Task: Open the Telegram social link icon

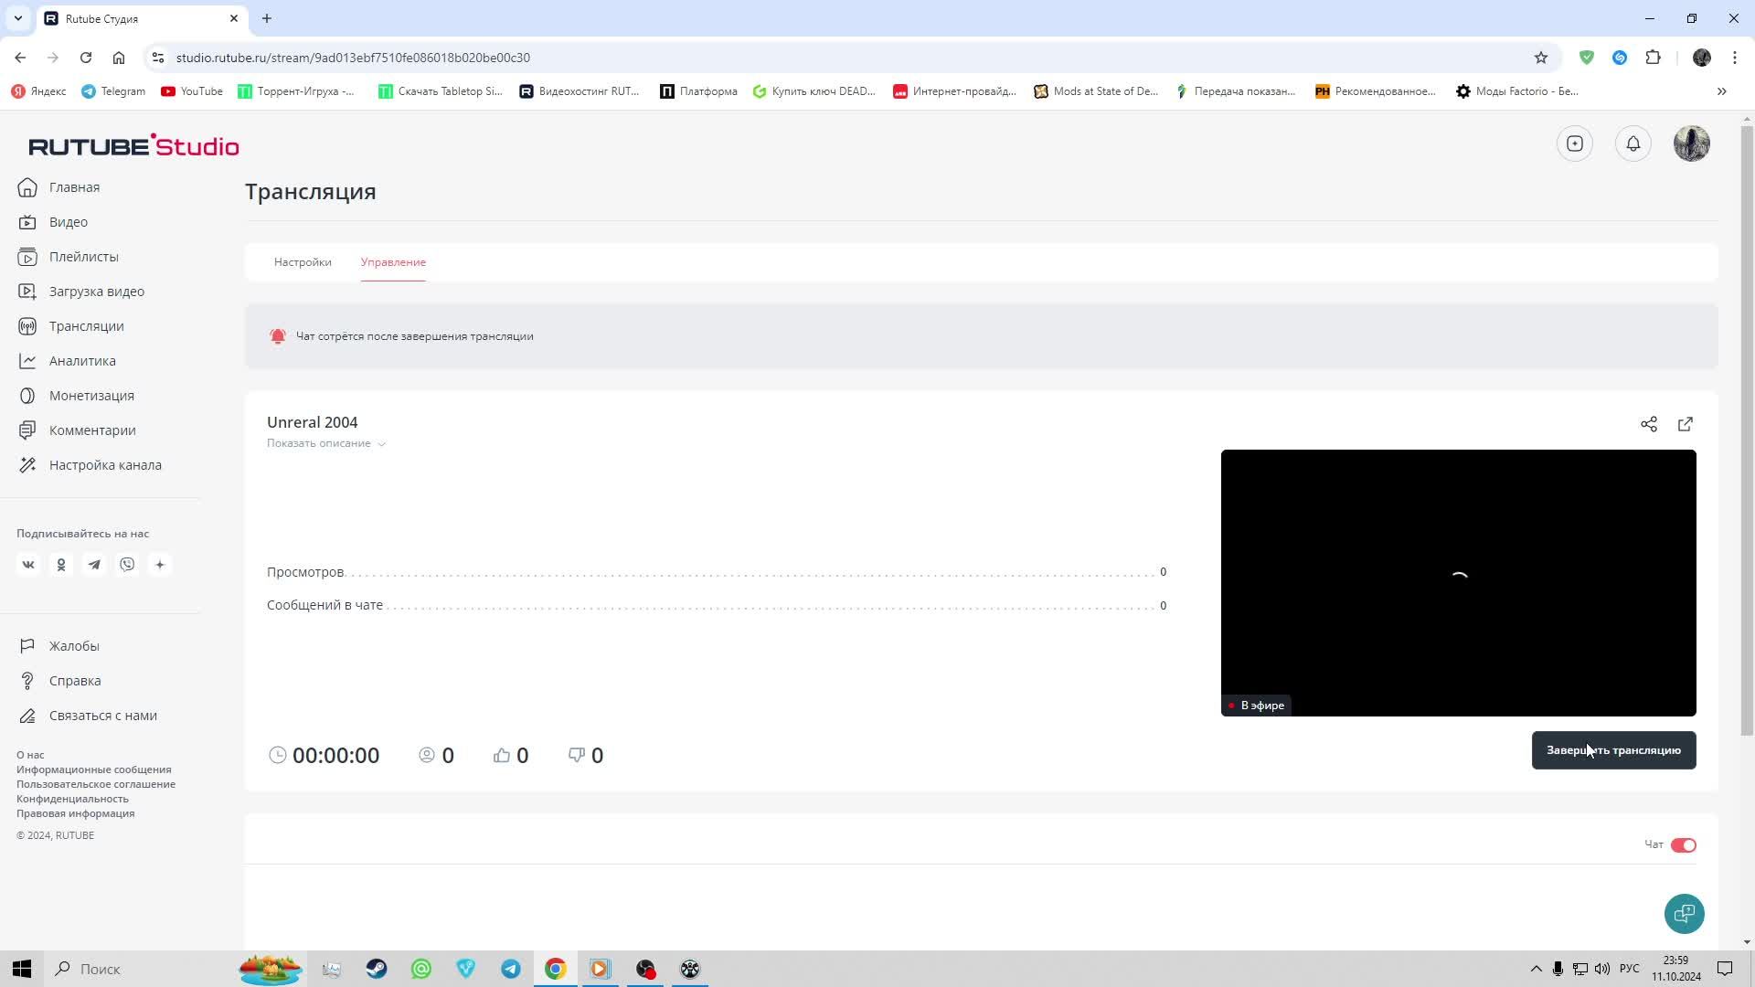Action: 94,565
